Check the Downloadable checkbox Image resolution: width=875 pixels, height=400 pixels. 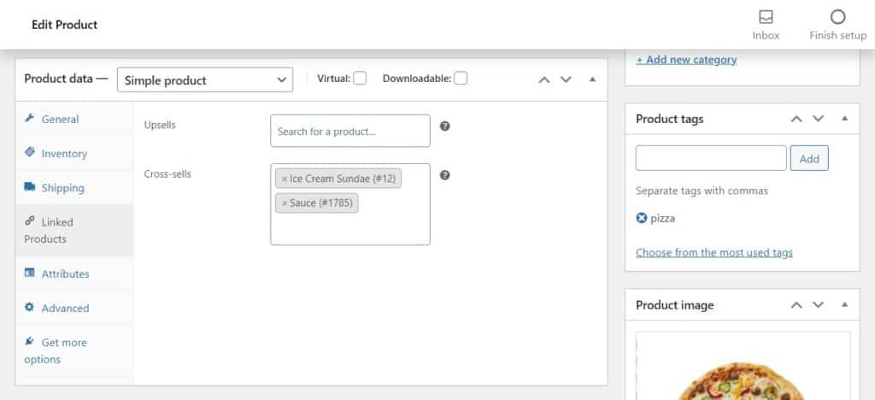coord(461,79)
